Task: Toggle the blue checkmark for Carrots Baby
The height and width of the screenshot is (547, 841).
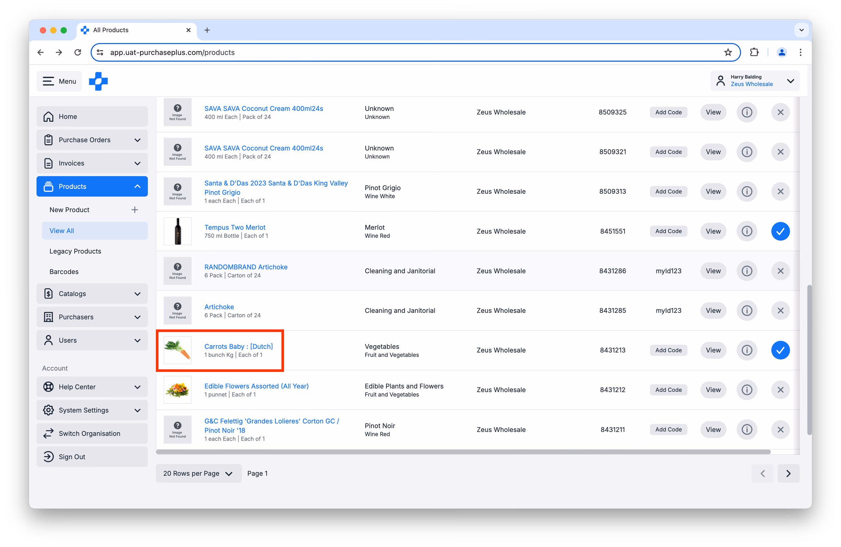Action: pyautogui.click(x=780, y=350)
